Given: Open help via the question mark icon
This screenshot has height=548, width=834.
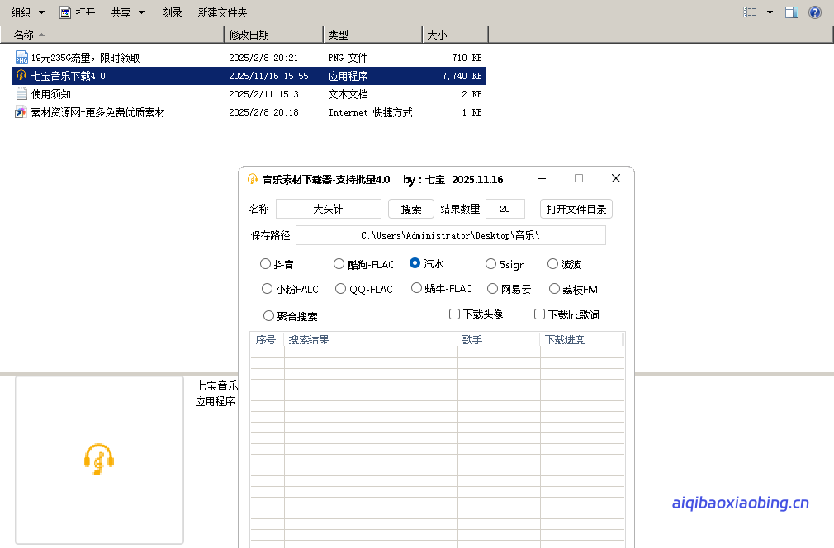Looking at the screenshot, I should click(x=816, y=12).
